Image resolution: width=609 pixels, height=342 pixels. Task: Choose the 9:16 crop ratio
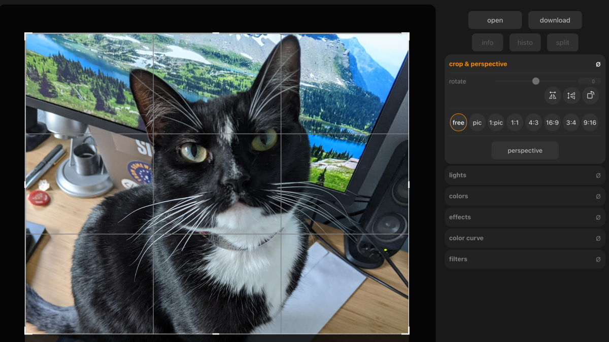point(590,123)
